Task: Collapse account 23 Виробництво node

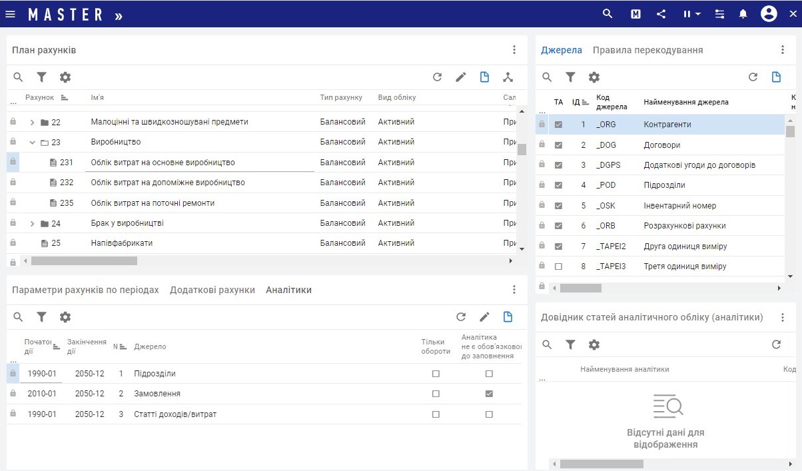Action: click(32, 143)
